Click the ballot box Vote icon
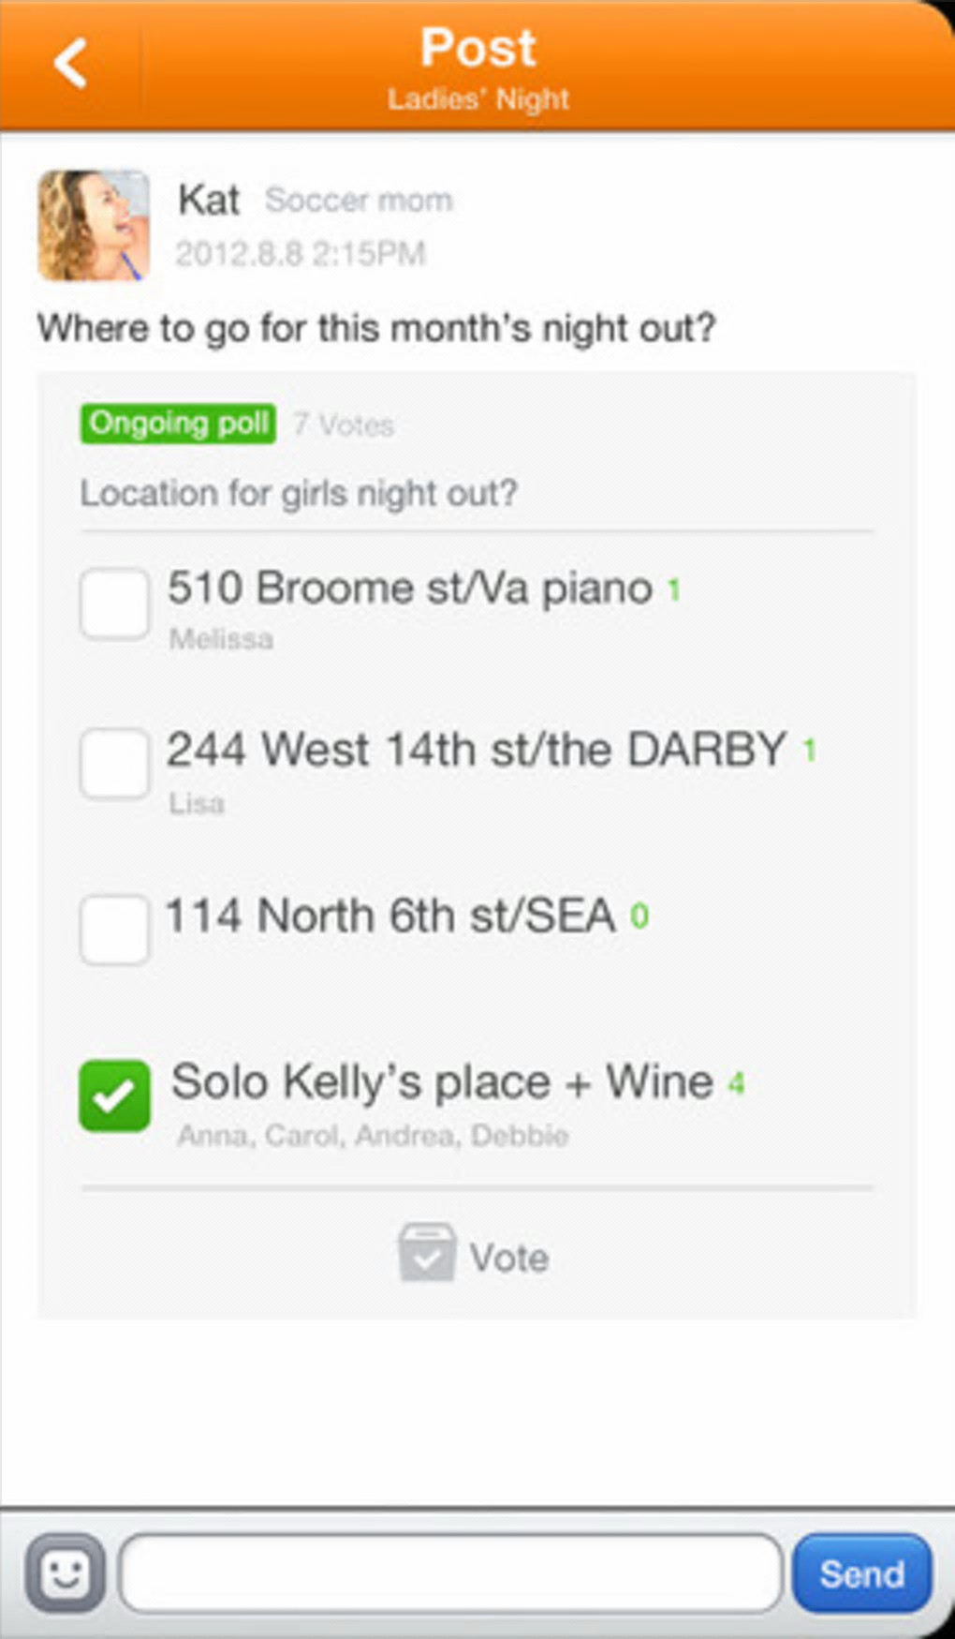Image resolution: width=955 pixels, height=1639 pixels. coord(427,1253)
